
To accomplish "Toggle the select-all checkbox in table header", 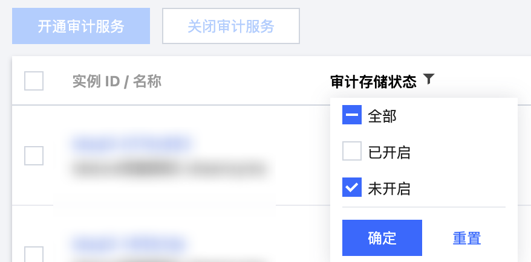I will (x=34, y=81).
